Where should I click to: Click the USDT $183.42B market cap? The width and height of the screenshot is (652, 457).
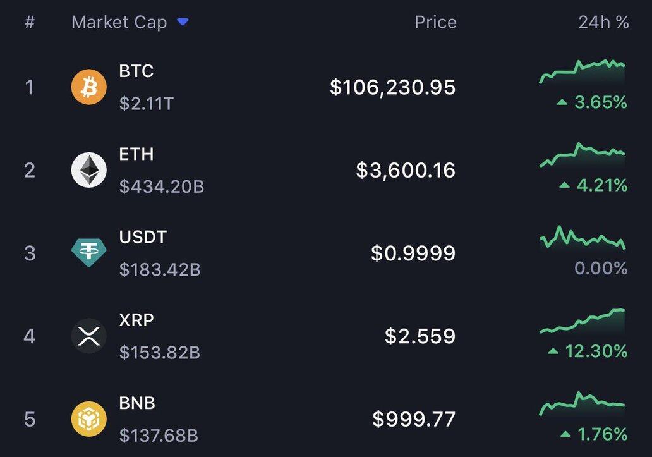click(160, 270)
